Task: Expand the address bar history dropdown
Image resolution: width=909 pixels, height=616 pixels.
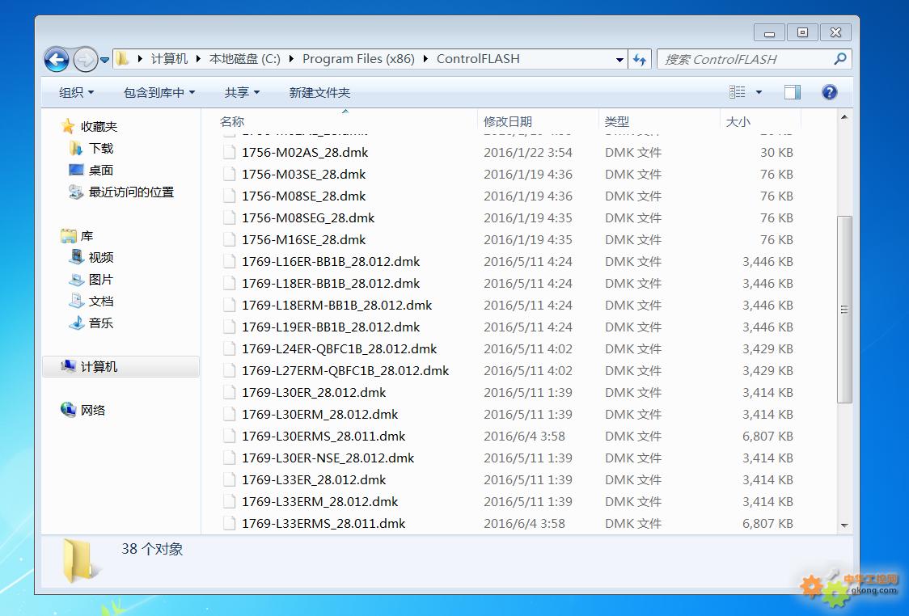Action: [619, 60]
